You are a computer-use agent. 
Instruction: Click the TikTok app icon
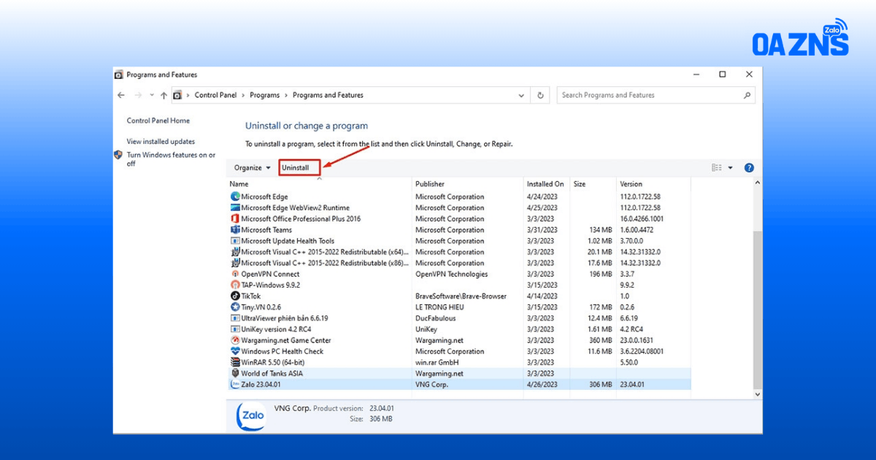(235, 296)
